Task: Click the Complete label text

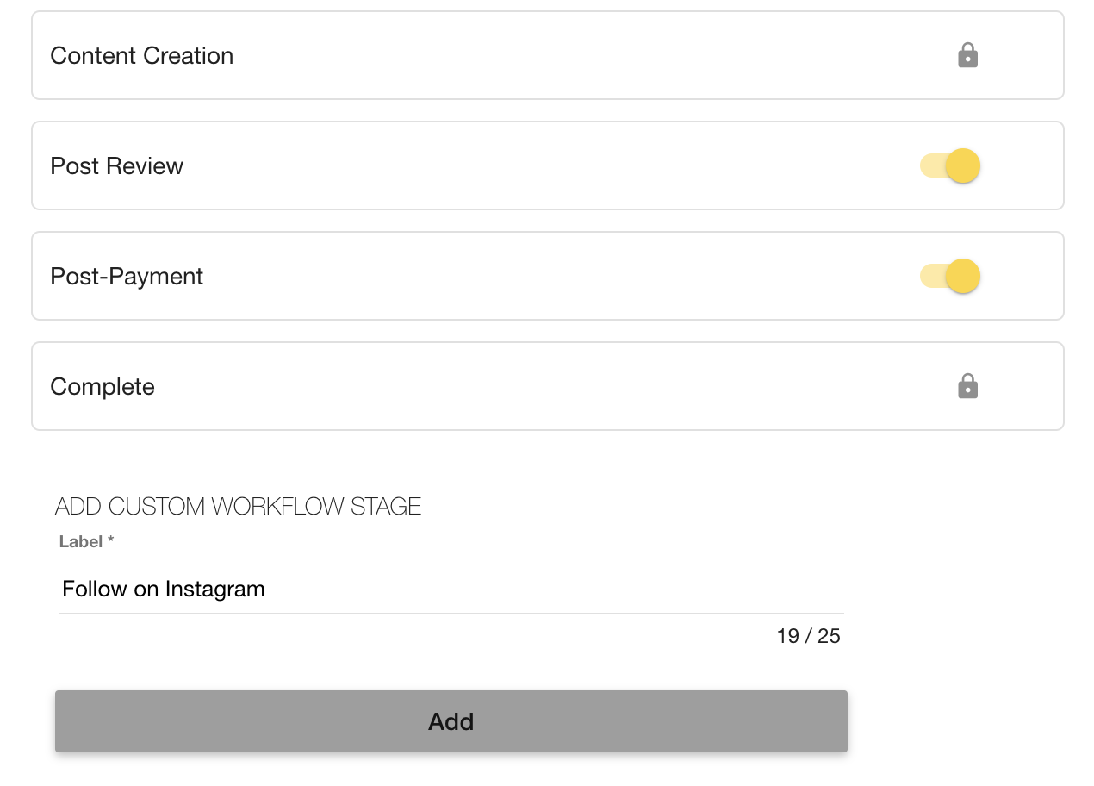Action: tap(103, 387)
